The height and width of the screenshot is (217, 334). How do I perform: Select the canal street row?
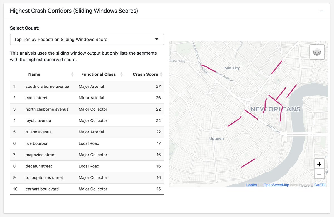coord(87,98)
